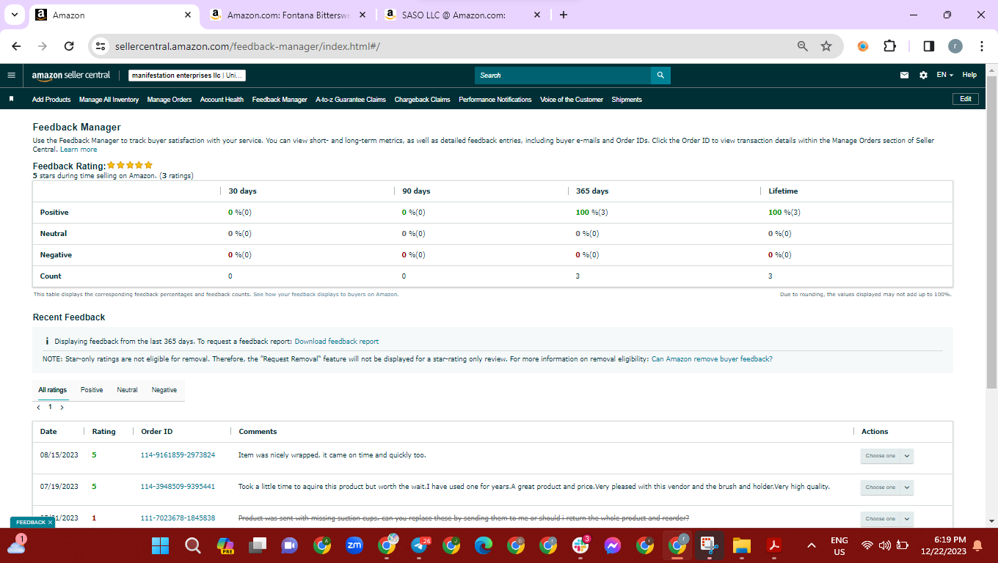The width and height of the screenshot is (998, 563).
Task: Click Download feedback report
Action: click(337, 342)
